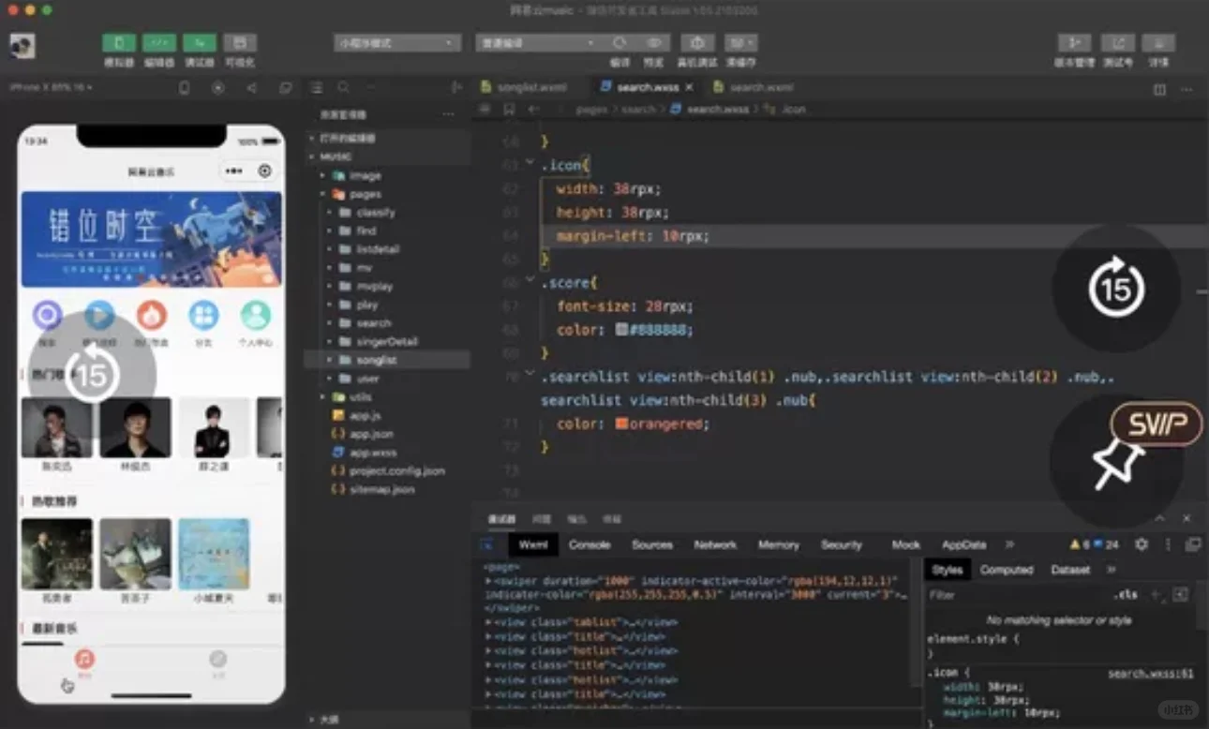This screenshot has height=729, width=1209.
Task: Fold the .score rule in the editor
Action: point(530,281)
